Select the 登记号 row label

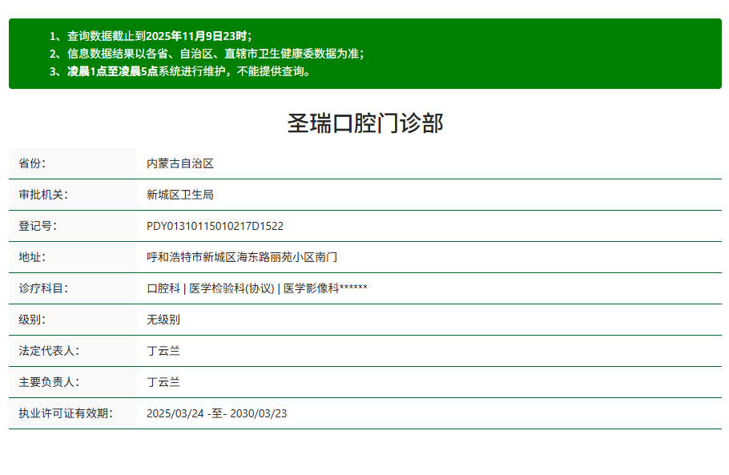click(x=32, y=225)
